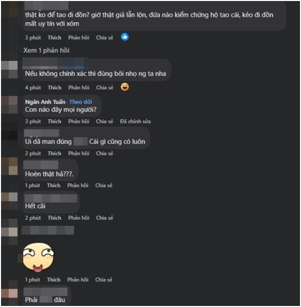
Task: Share the sticker comment
Action: (104, 280)
